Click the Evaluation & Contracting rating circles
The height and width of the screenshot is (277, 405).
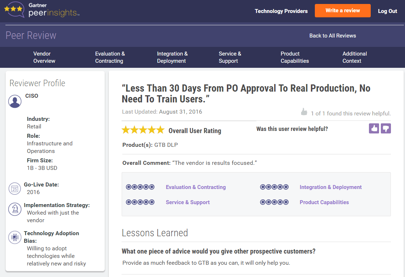(140, 187)
